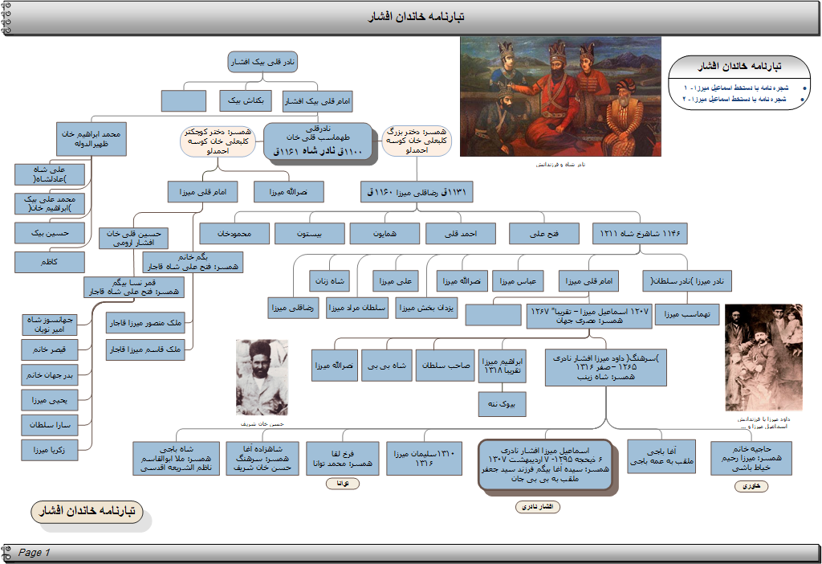Click the Page 1 footer label
822x564 pixels.
tap(35, 553)
